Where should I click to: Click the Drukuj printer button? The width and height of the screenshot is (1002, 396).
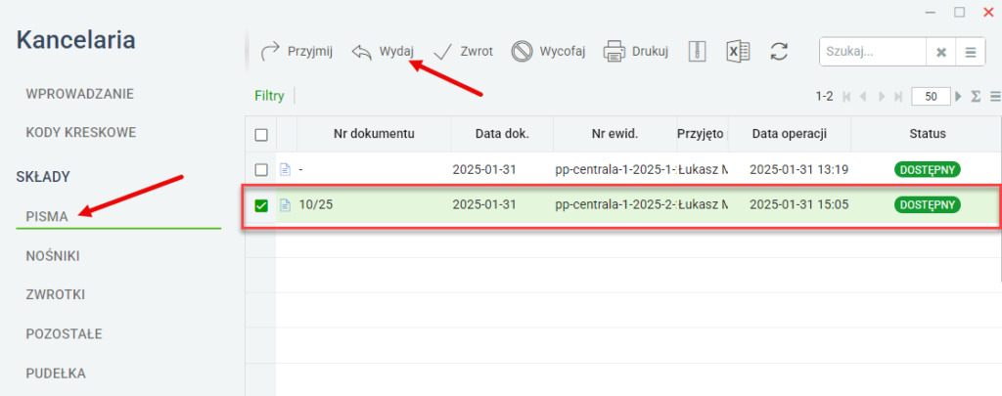pyautogui.click(x=635, y=52)
